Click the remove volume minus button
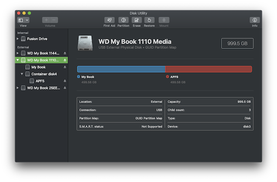 54,20
